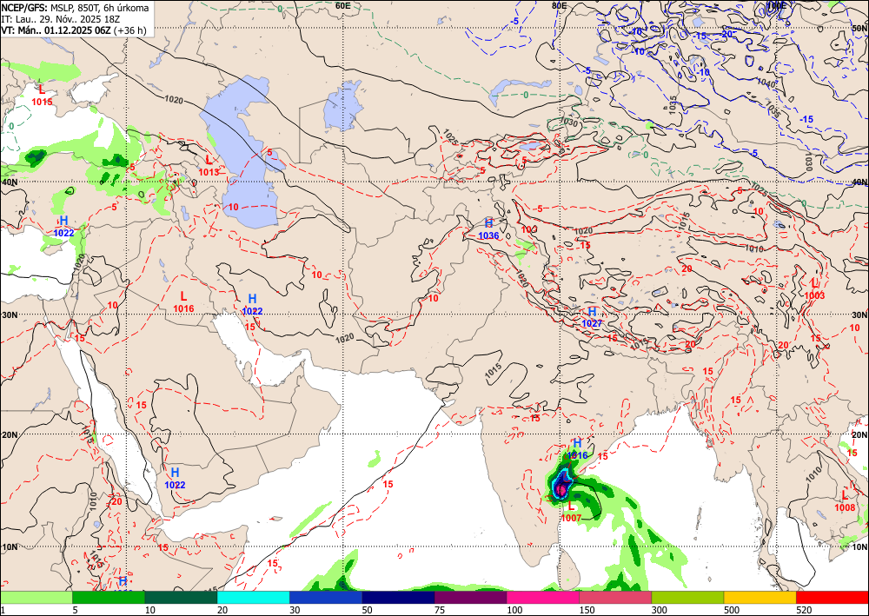Click the low pressure '1007' label
The width and height of the screenshot is (869, 616).
[571, 519]
